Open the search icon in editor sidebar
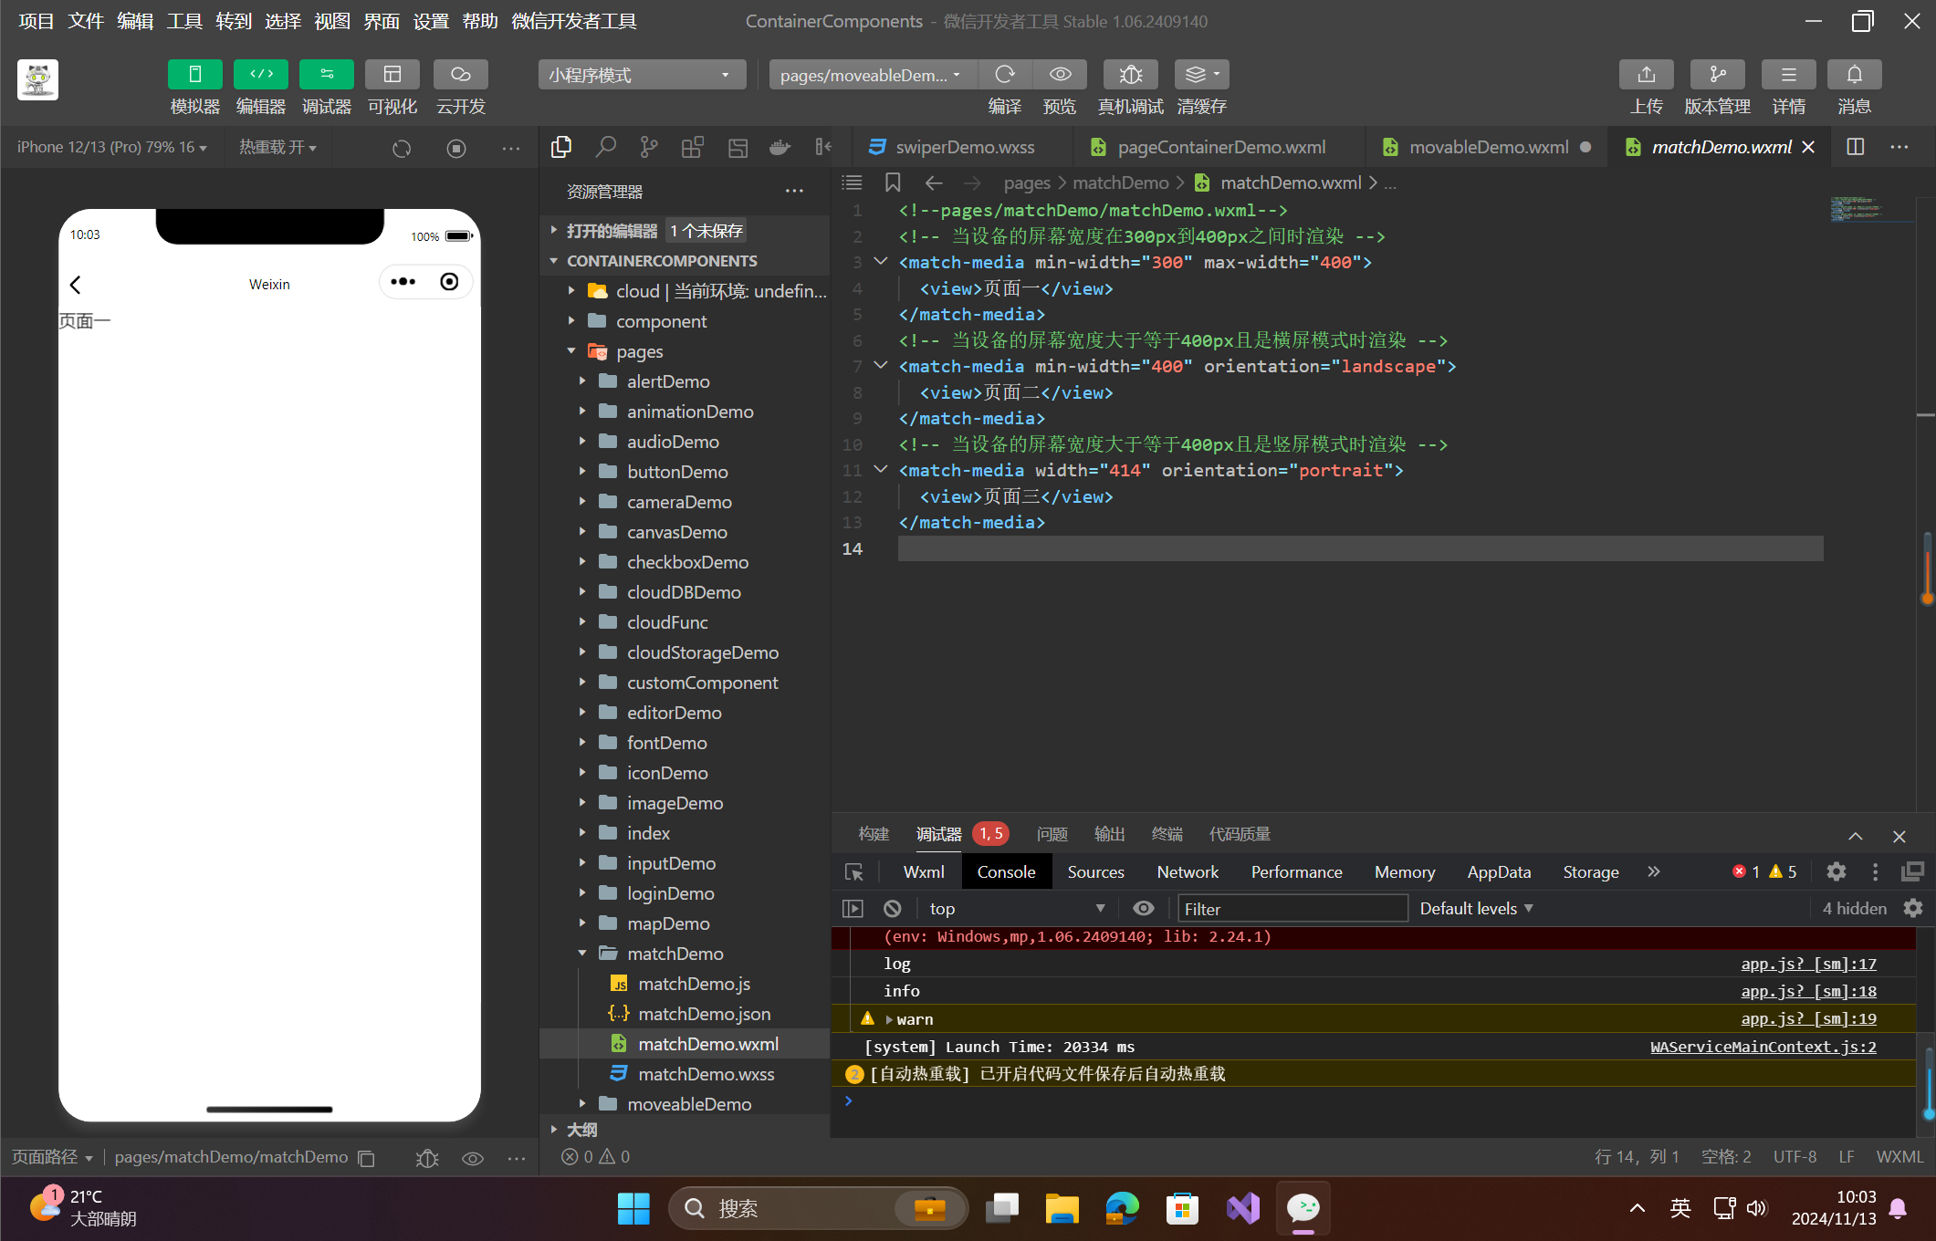 point(605,147)
